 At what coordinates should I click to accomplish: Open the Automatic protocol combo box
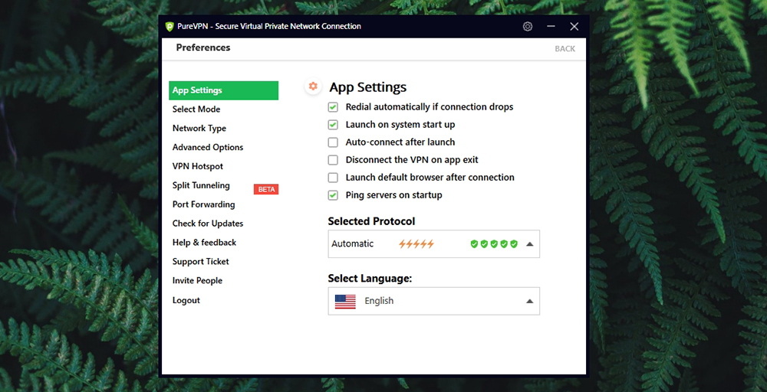click(434, 244)
